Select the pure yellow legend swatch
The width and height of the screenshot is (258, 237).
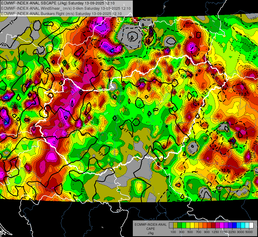192,225
